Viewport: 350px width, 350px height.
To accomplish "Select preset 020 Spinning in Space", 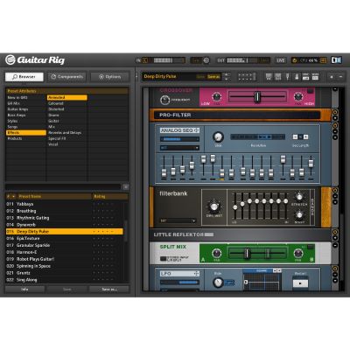I will [x=64, y=266].
